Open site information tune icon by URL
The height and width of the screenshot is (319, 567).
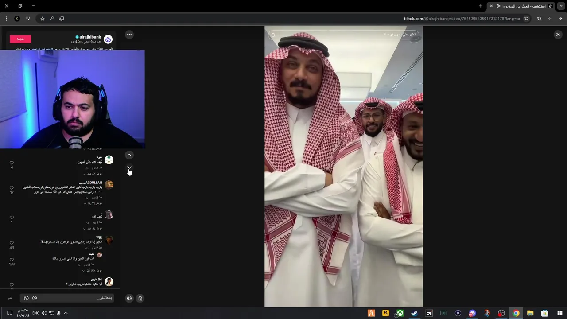tap(526, 19)
